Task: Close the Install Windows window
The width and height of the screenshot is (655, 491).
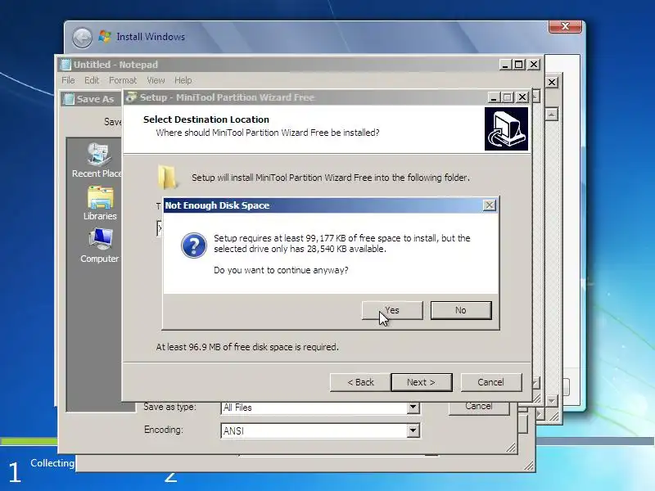Action: [565, 26]
